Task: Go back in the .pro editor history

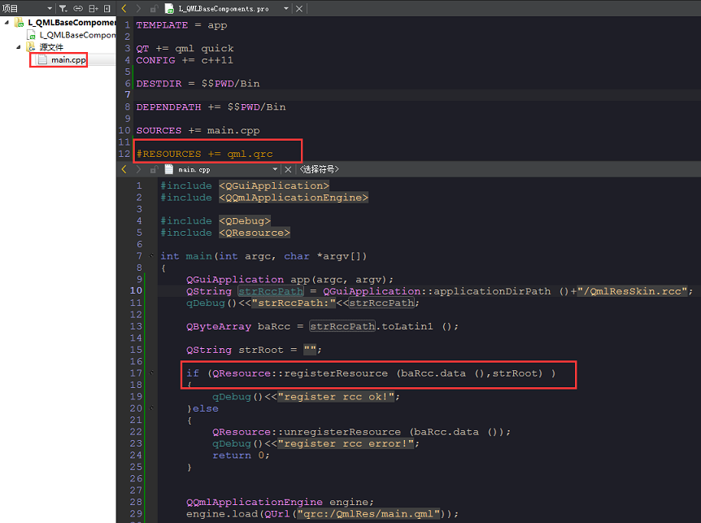Action: pyautogui.click(x=124, y=8)
